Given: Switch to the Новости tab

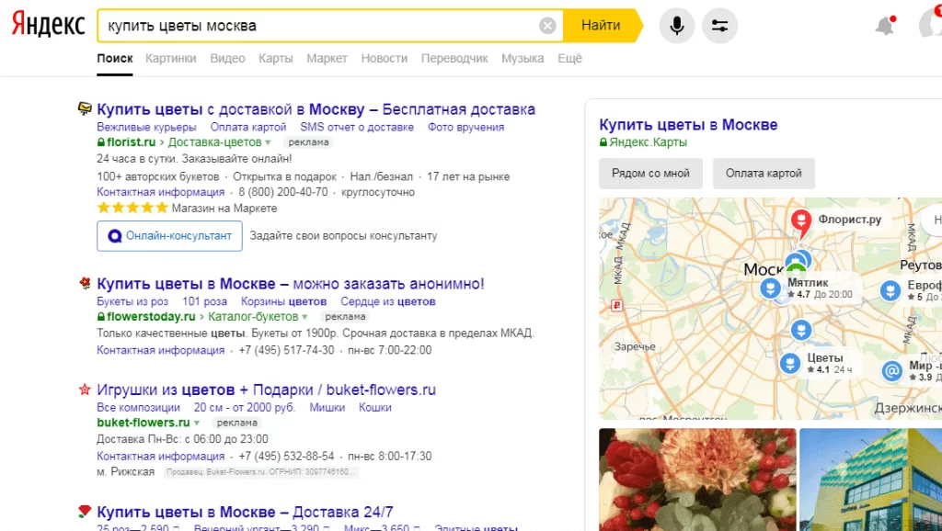Looking at the screenshot, I should pyautogui.click(x=384, y=58).
